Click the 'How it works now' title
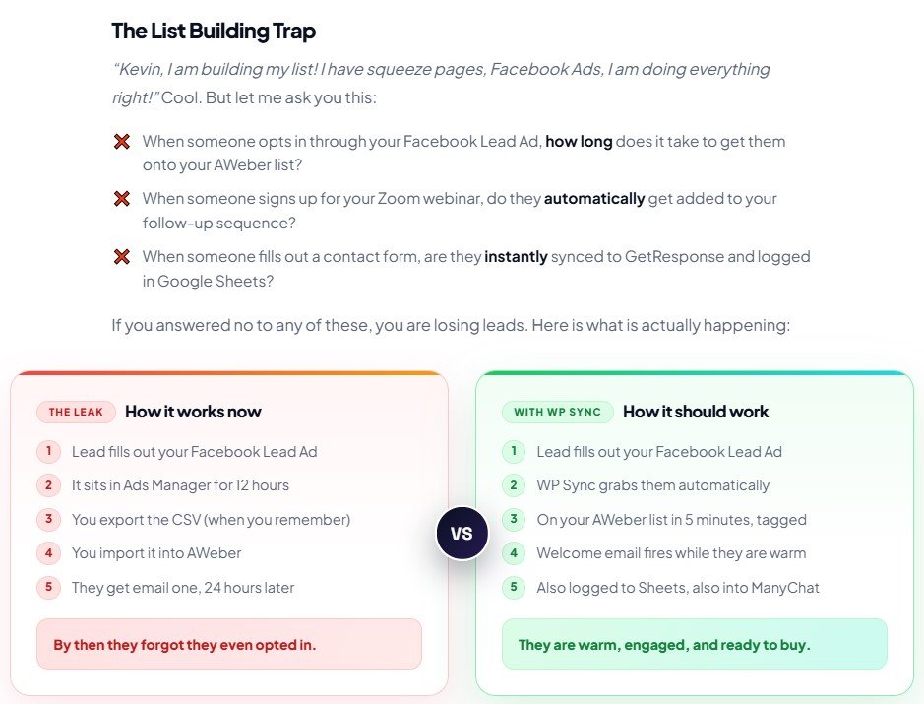 point(193,412)
